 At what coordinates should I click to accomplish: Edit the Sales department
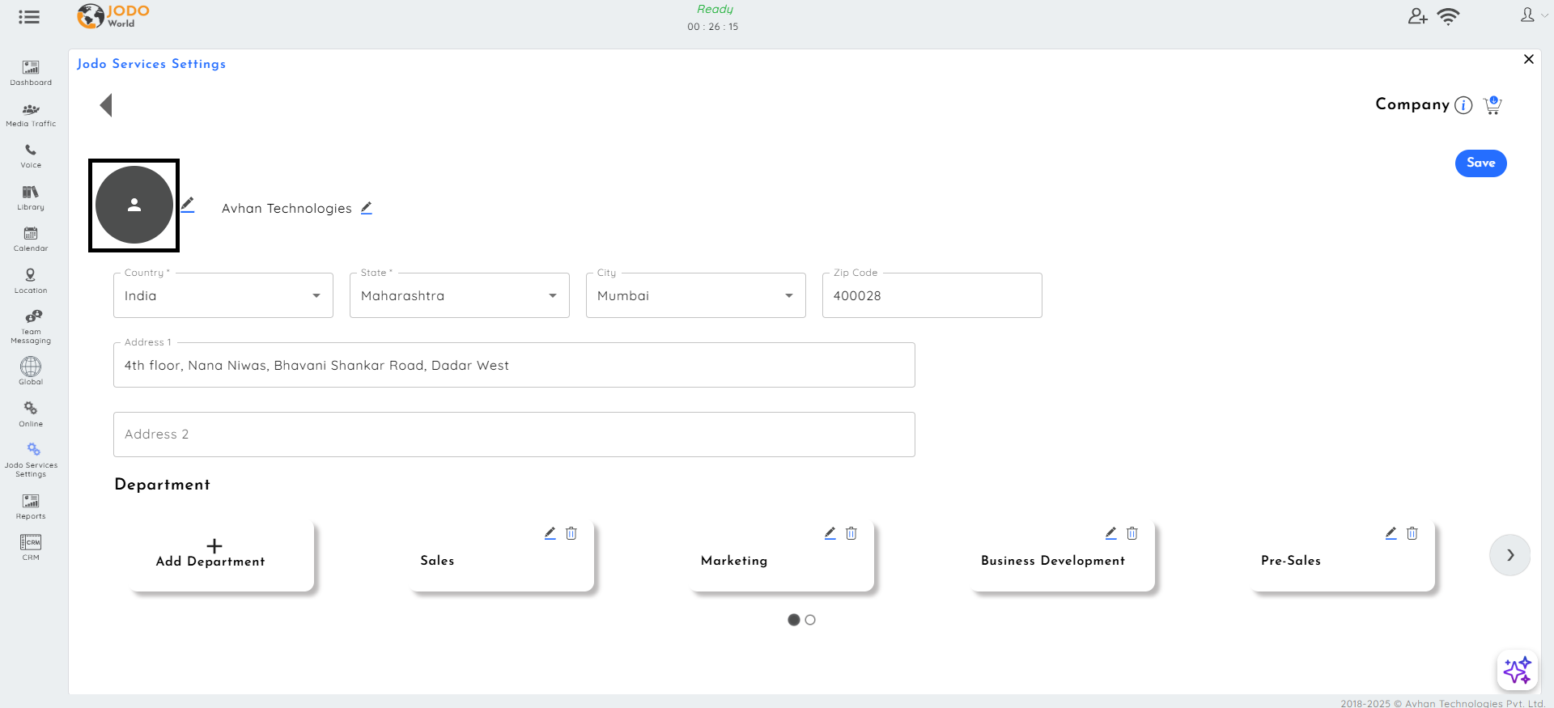(x=550, y=533)
